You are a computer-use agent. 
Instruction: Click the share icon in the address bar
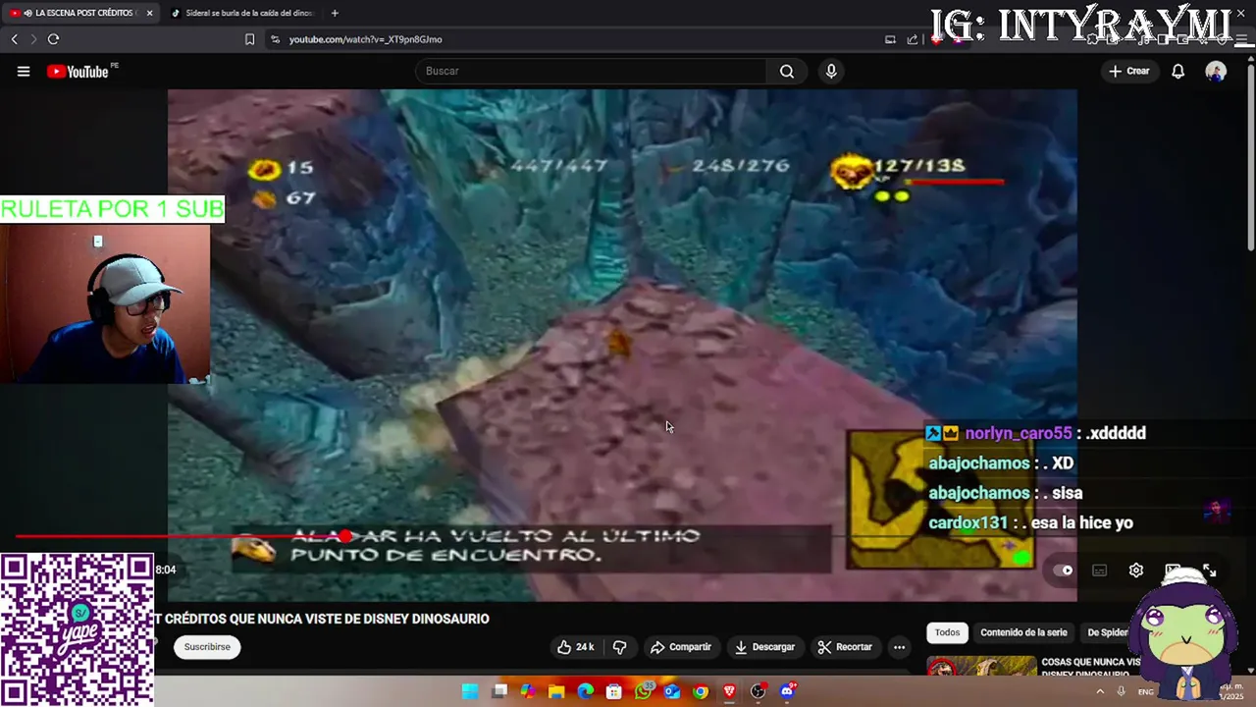pyautogui.click(x=913, y=39)
